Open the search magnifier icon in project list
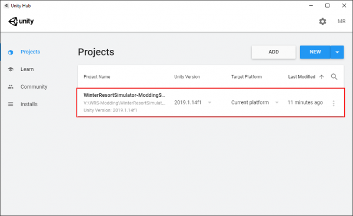The width and height of the screenshot is (353, 216). click(x=334, y=77)
